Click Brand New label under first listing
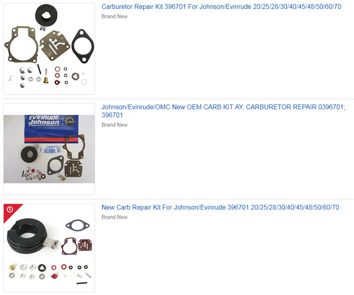Viewport: 354px width, 295px height. click(x=114, y=17)
